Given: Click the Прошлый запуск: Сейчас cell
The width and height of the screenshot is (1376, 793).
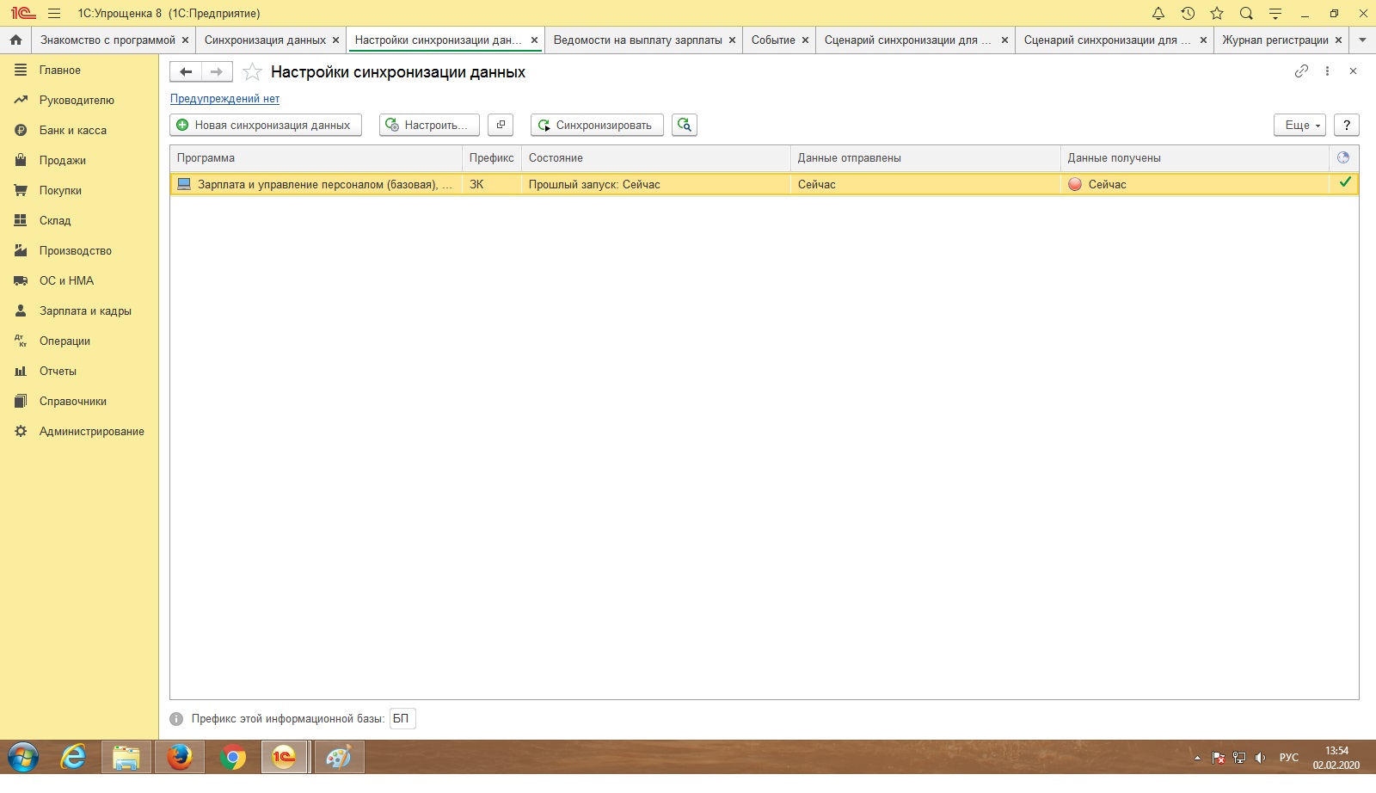Looking at the screenshot, I should (x=655, y=184).
